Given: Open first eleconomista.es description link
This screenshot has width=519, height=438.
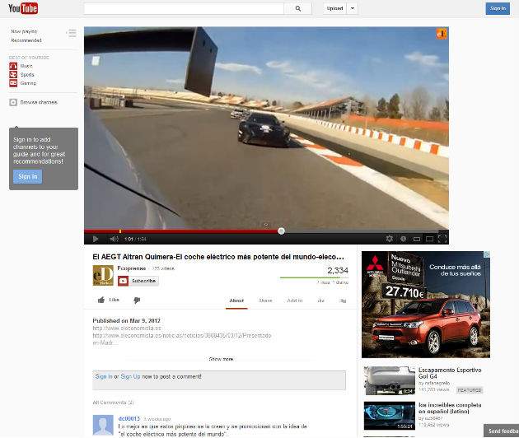Looking at the screenshot, I should [x=127, y=328].
